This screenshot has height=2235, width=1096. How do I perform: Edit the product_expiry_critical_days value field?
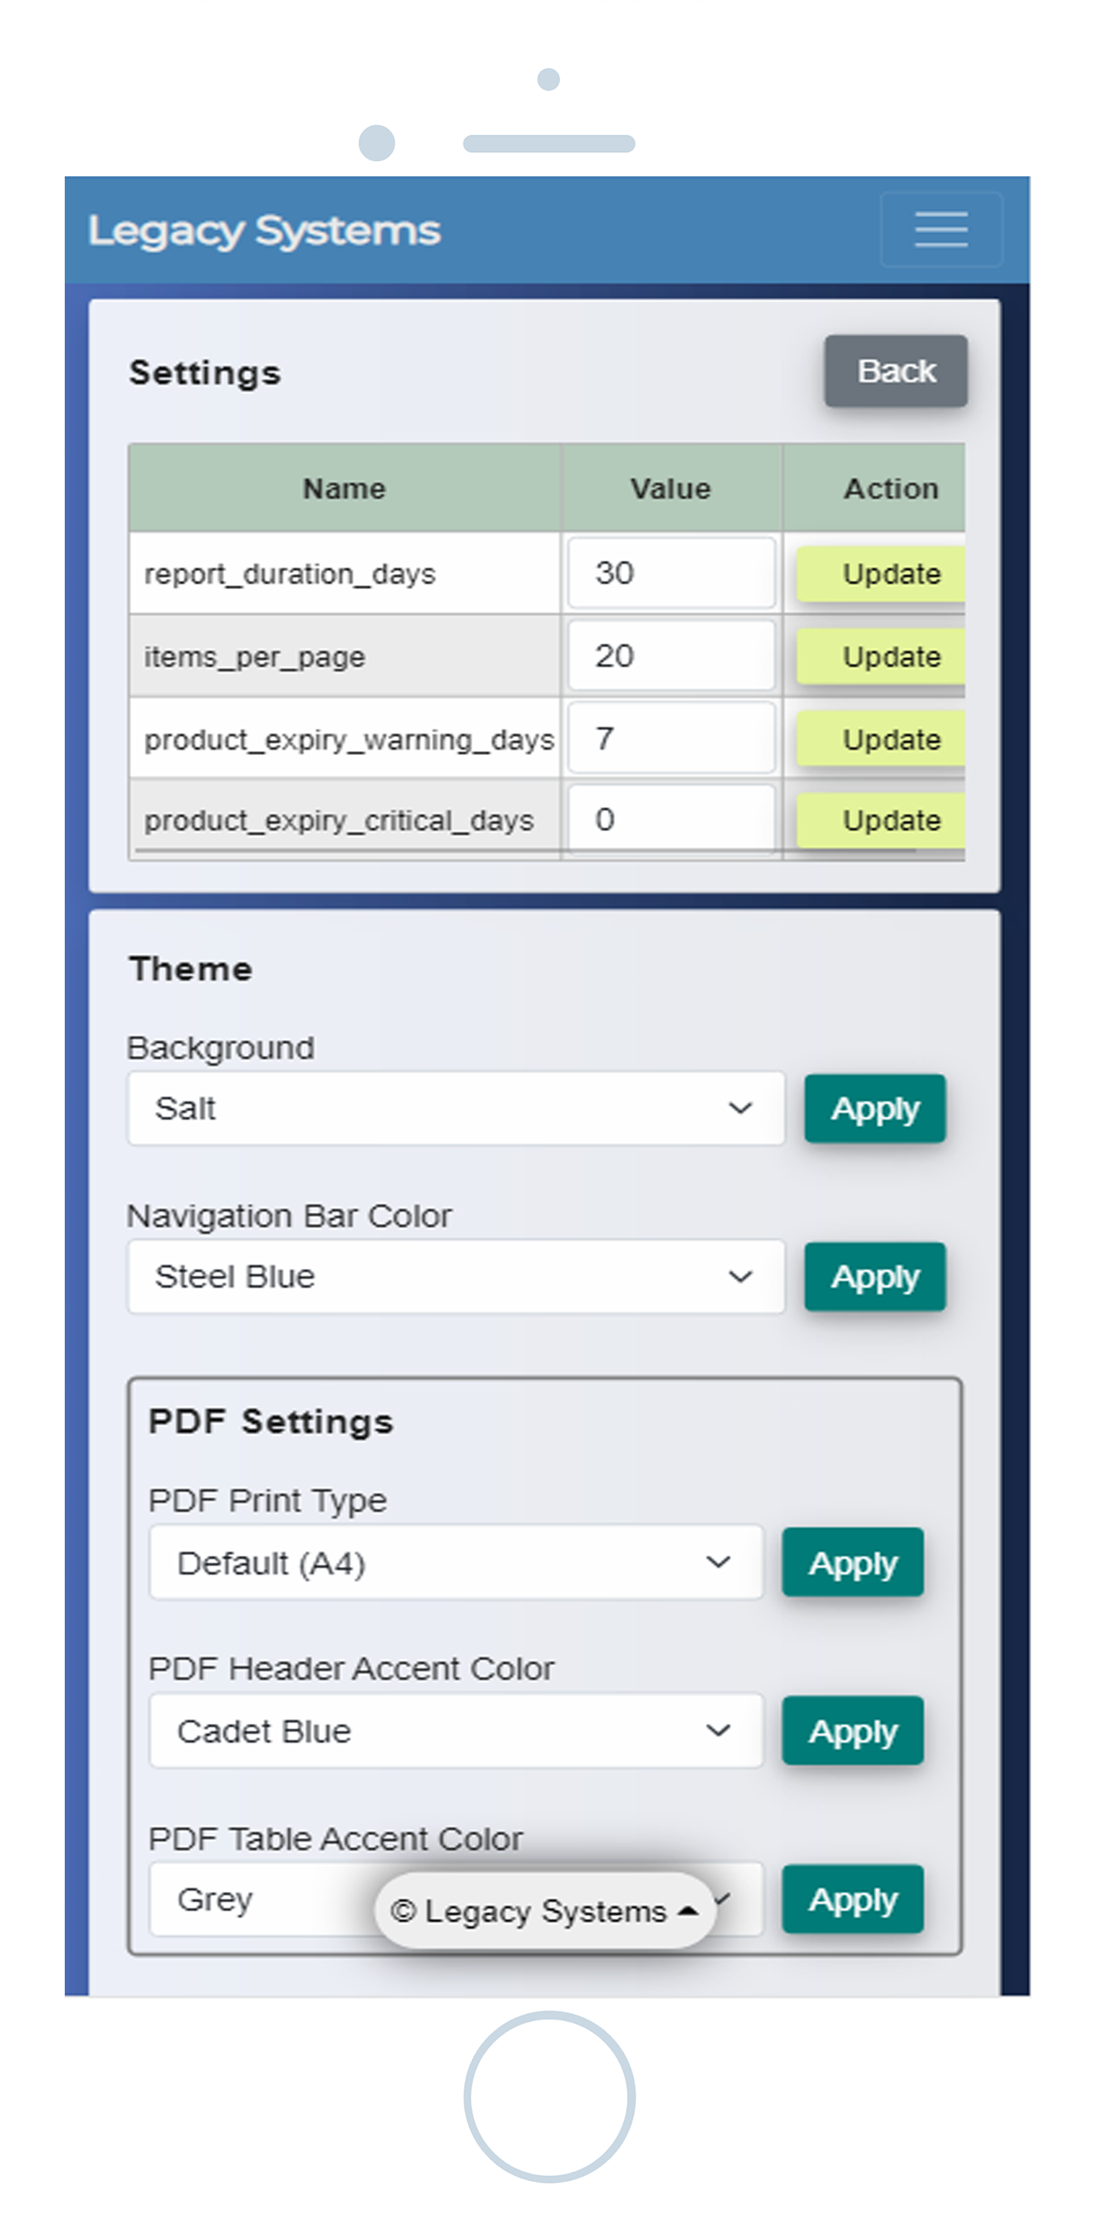click(x=670, y=820)
